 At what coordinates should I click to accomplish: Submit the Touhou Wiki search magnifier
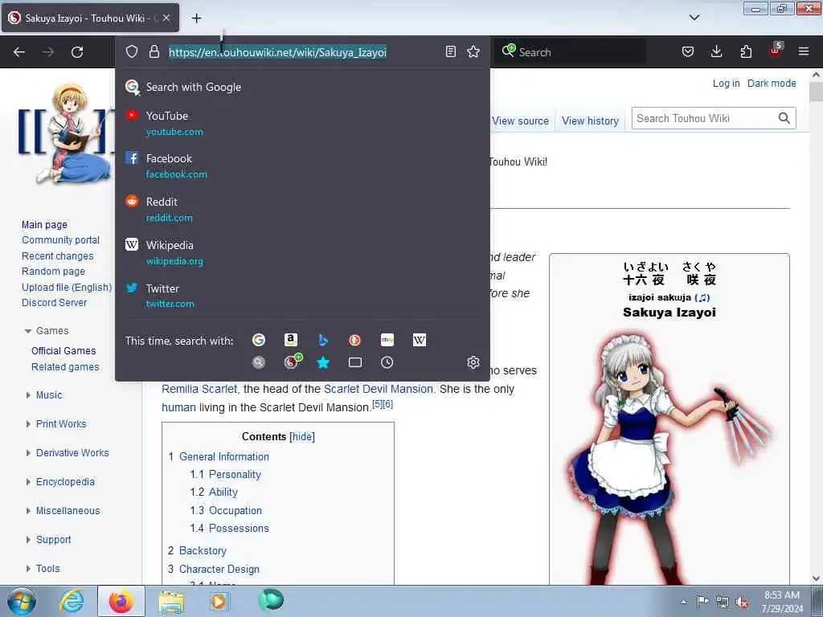tap(784, 119)
